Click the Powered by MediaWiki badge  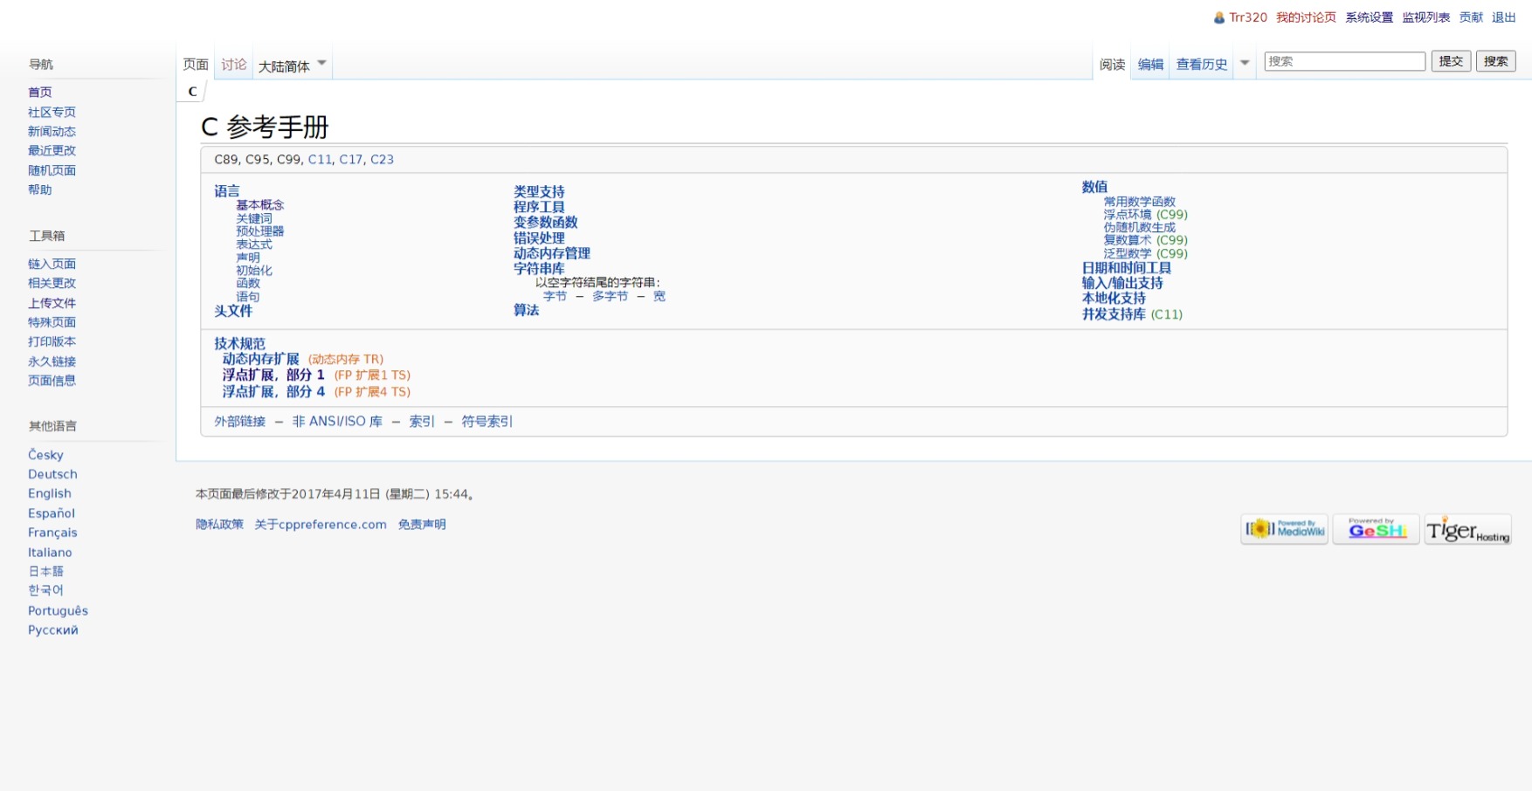tap(1284, 529)
